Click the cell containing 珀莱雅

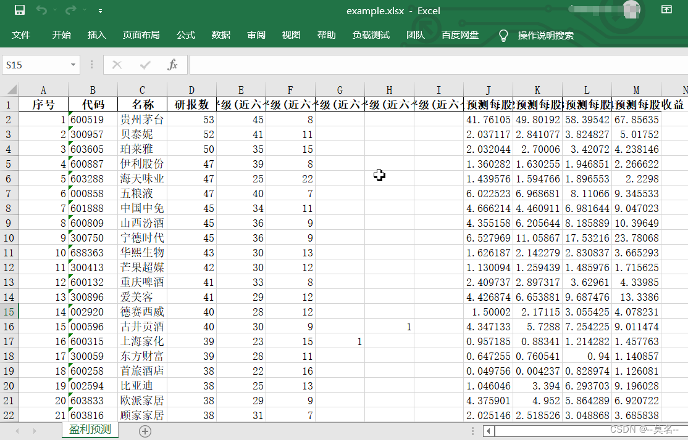(142, 149)
